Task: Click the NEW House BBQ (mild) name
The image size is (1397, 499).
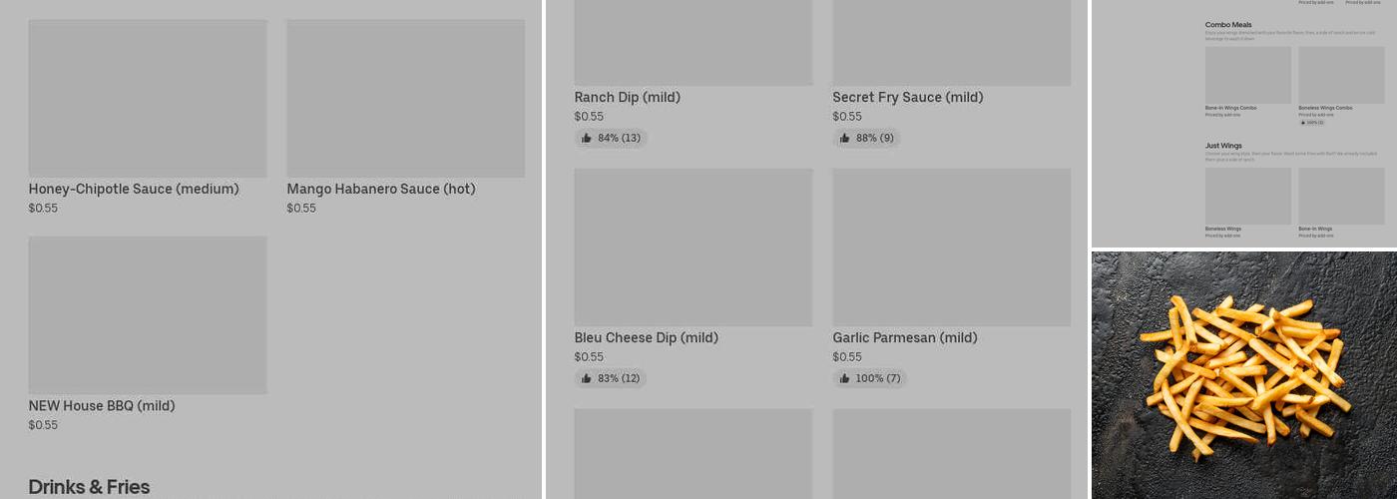Action: click(x=102, y=405)
